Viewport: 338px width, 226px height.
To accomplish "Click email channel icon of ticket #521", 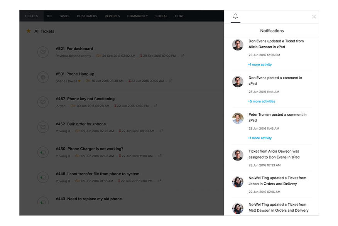I will 43,52.
